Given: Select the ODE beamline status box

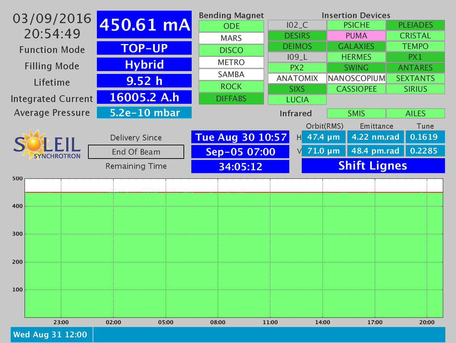Looking at the screenshot, I should coord(231,26).
